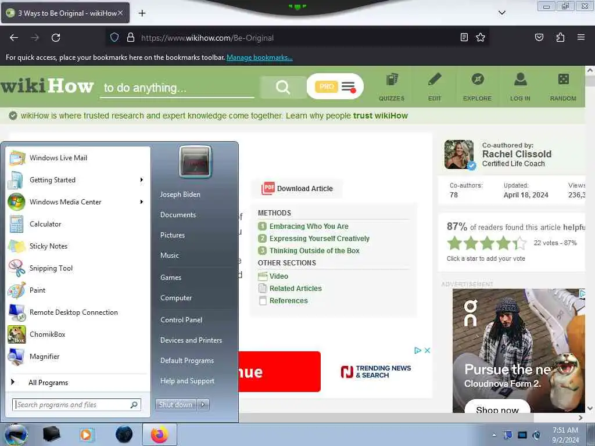Click the Windows Start orb
Screen dimensions: 595x446
[x=16, y=434]
